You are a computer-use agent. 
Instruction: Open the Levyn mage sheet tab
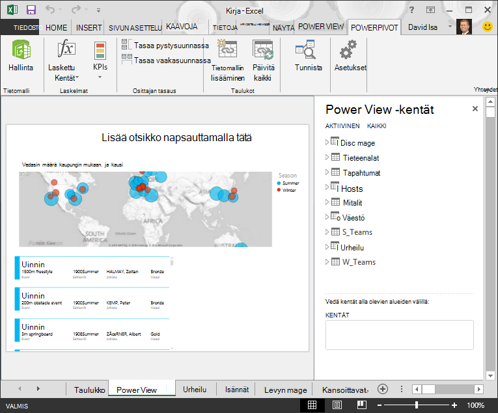click(x=286, y=390)
